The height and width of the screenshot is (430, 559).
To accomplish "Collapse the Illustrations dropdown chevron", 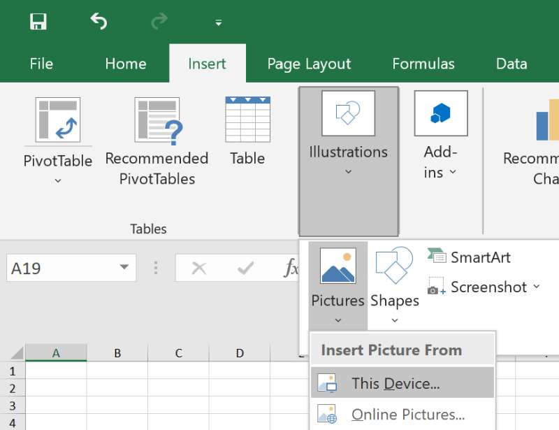I will coord(348,171).
